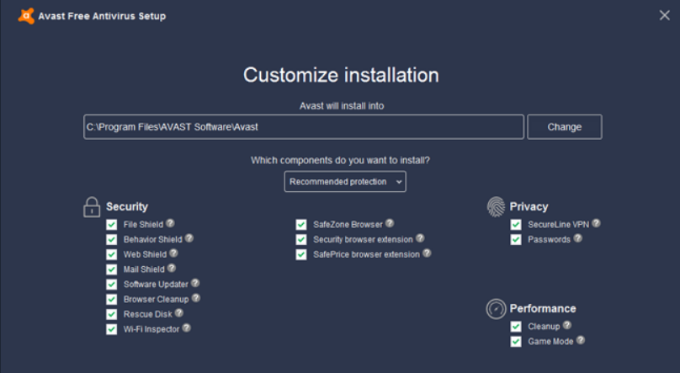Click the Passwords help icon
The image size is (680, 373).
[577, 238]
